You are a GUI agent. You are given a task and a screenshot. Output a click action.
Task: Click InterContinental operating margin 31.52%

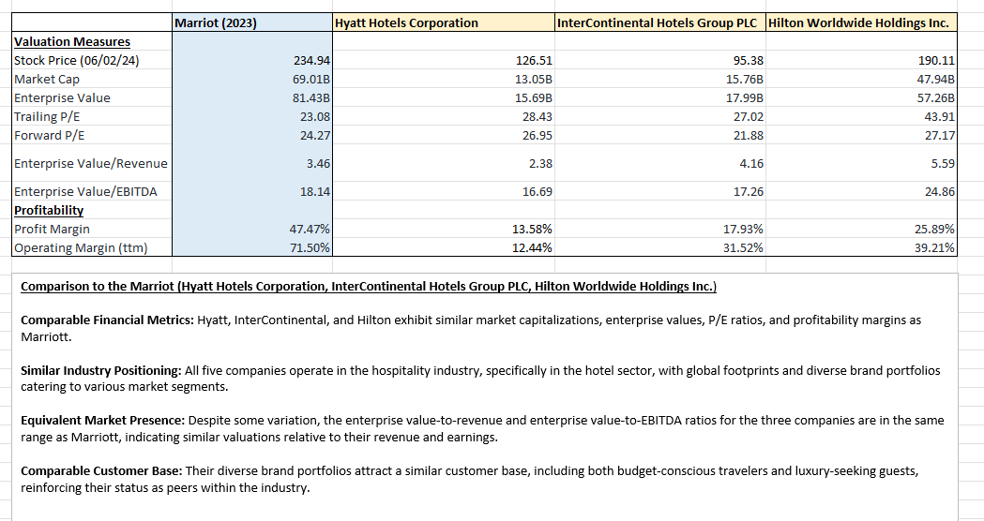(x=660, y=247)
